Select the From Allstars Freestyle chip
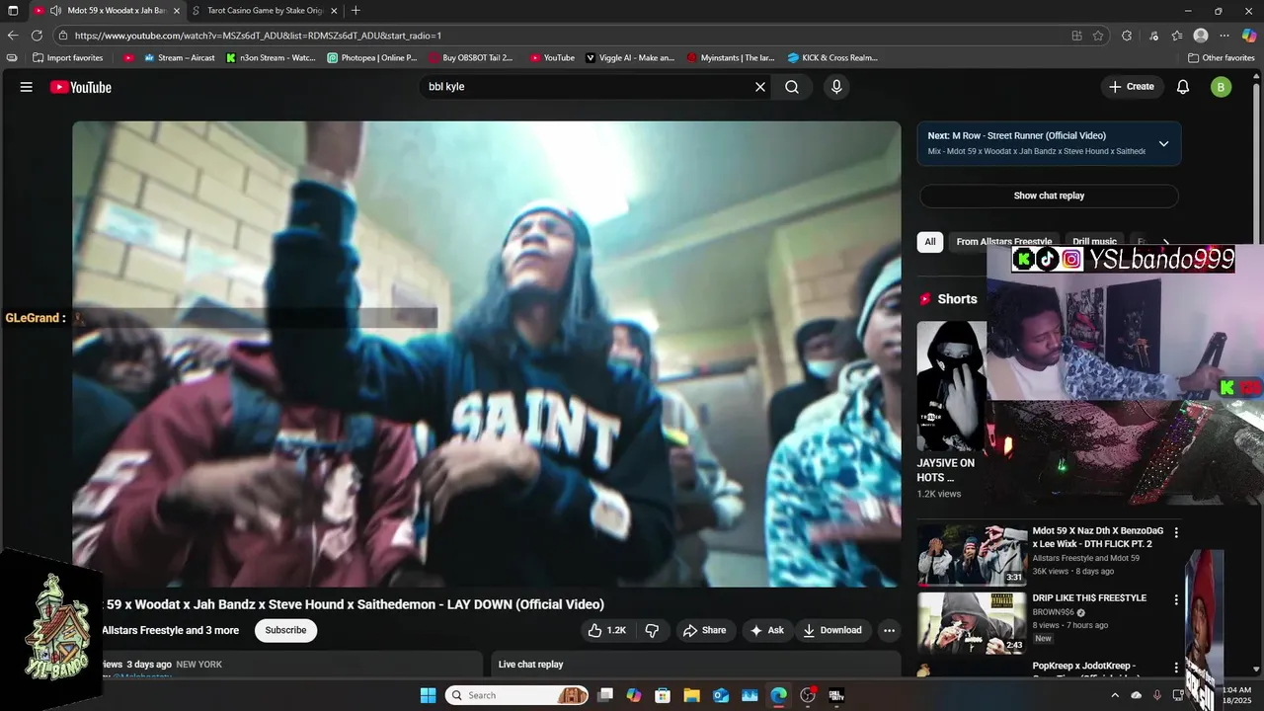The width and height of the screenshot is (1264, 711). coord(1004,241)
